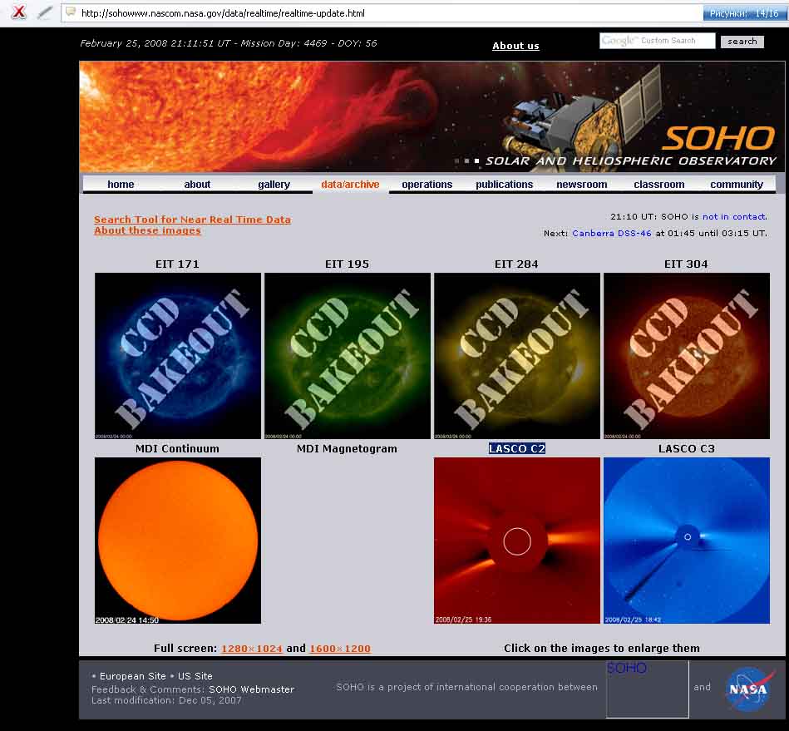
Task: Open the About these images link
Action: [x=147, y=230]
